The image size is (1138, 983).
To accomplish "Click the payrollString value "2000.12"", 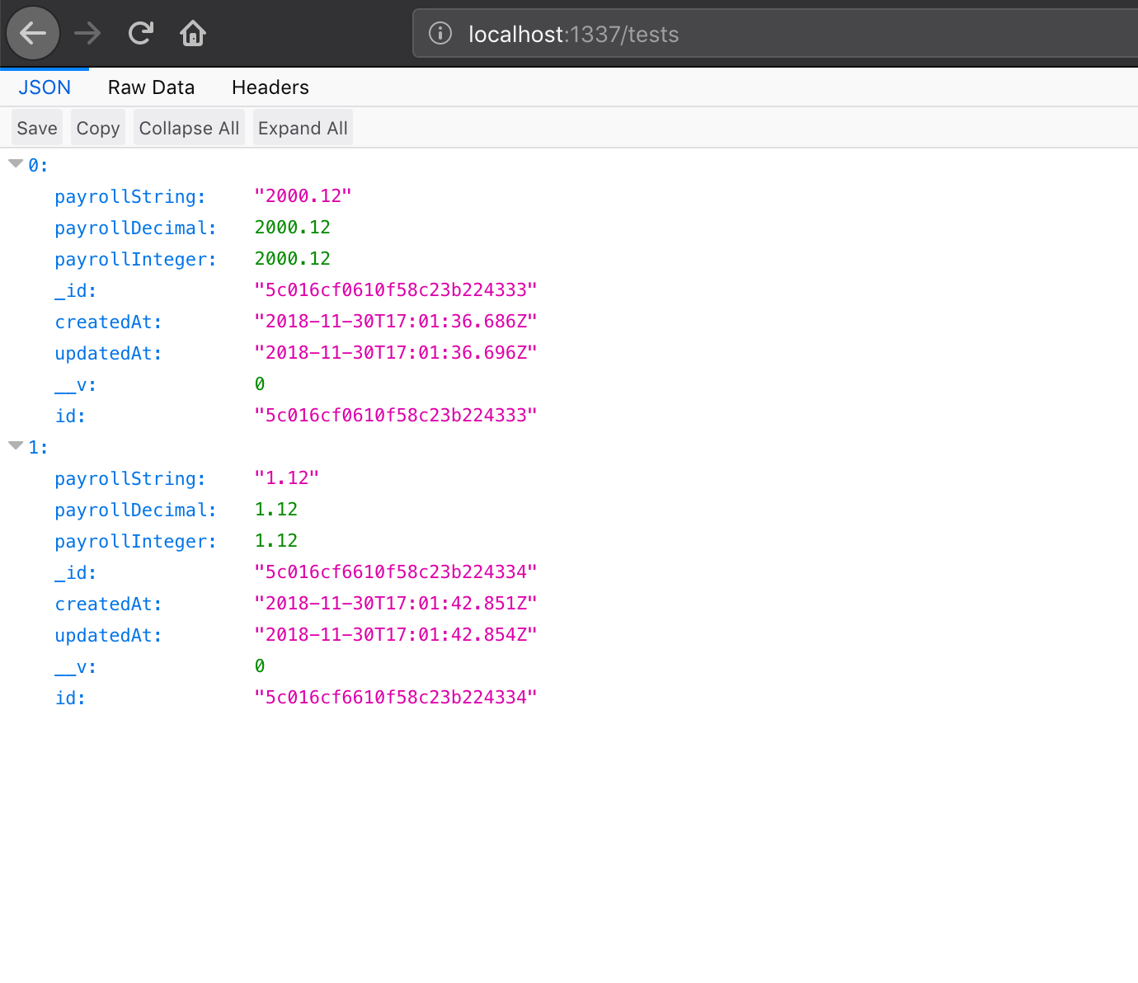I will coord(303,195).
